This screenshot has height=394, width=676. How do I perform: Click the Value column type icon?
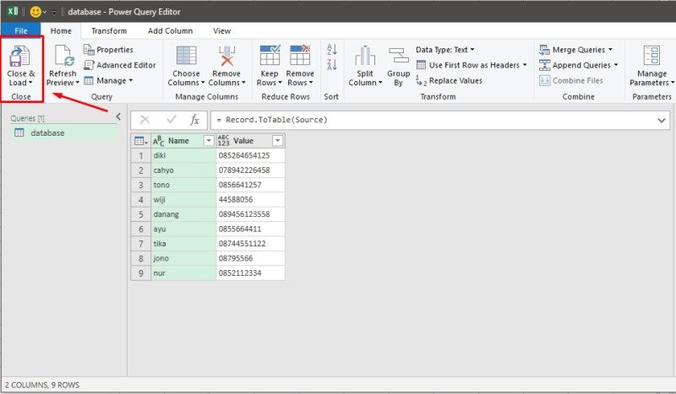click(223, 140)
